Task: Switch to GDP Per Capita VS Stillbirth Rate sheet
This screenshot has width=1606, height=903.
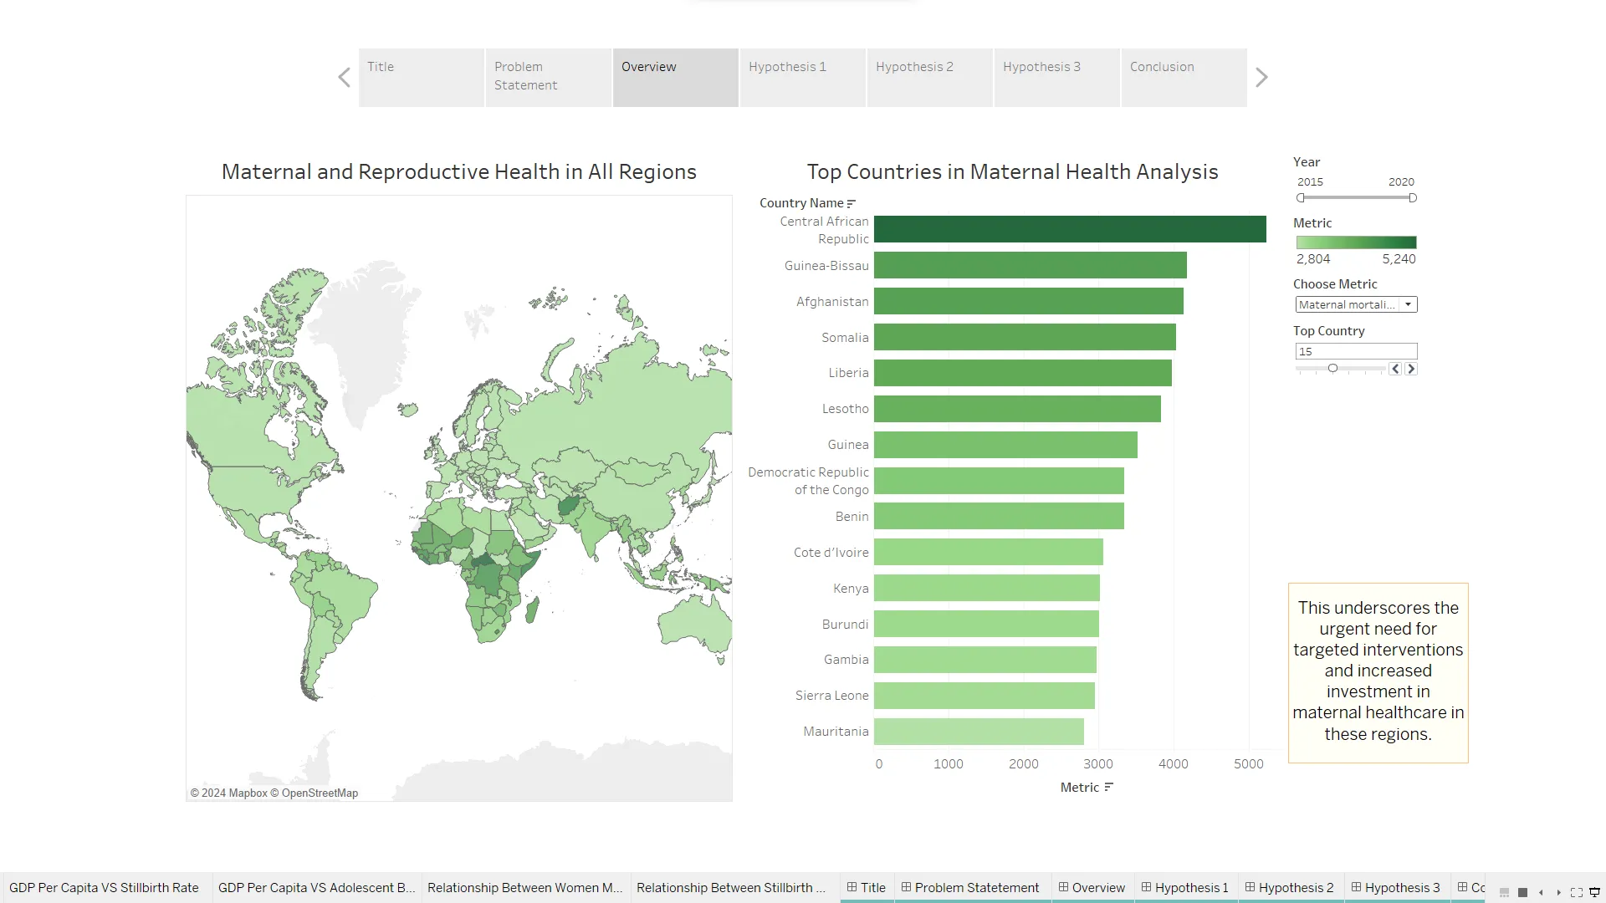Action: 104,888
